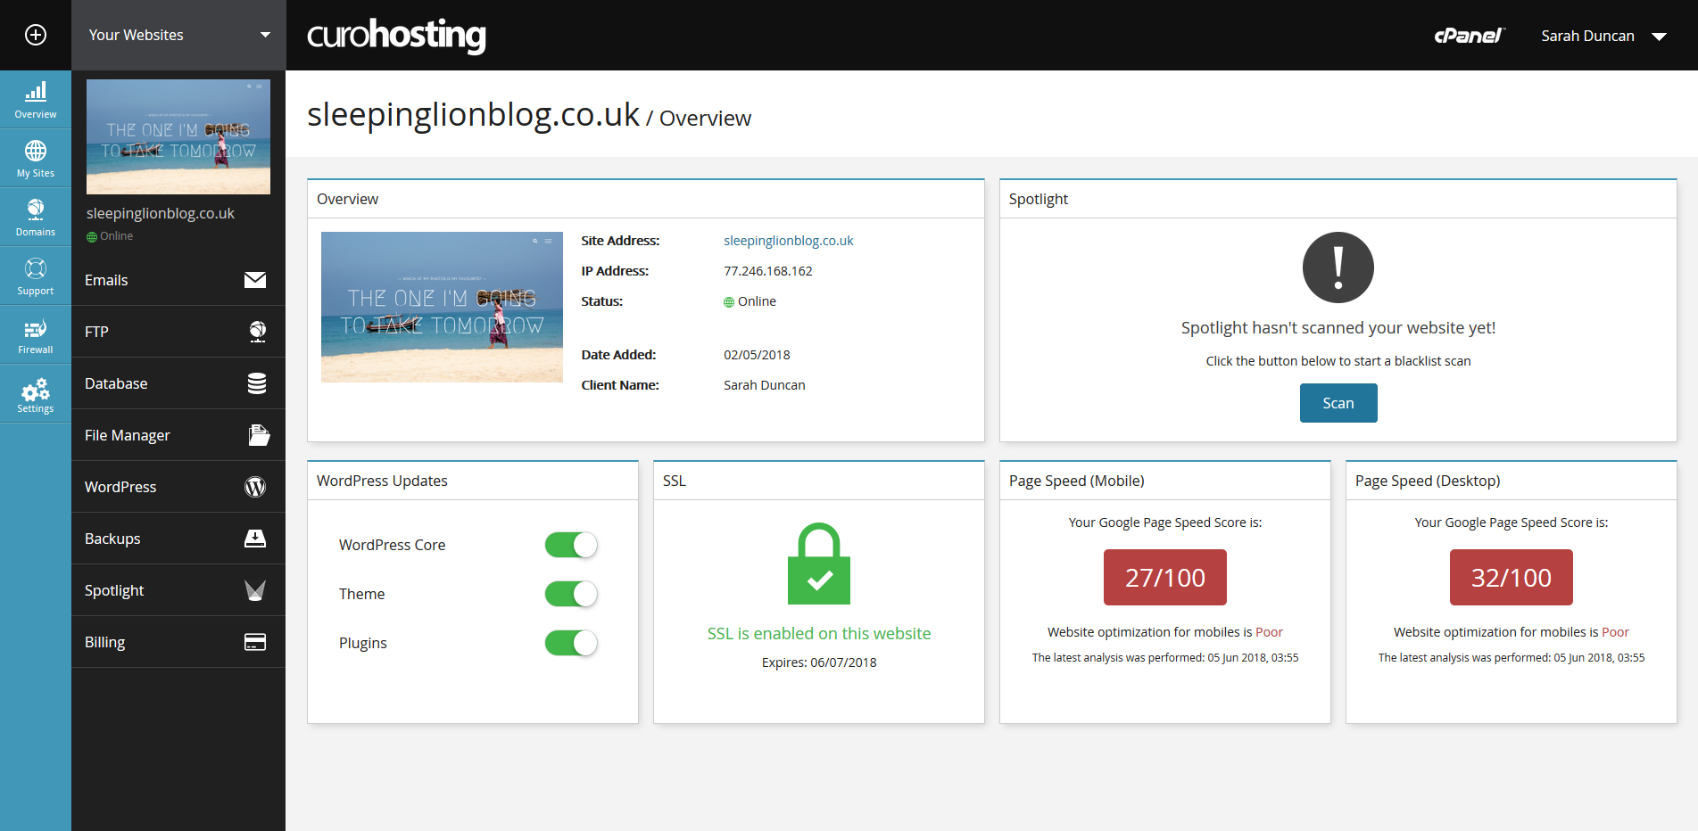
Task: Click the File Manager folder icon
Action: pyautogui.click(x=259, y=435)
